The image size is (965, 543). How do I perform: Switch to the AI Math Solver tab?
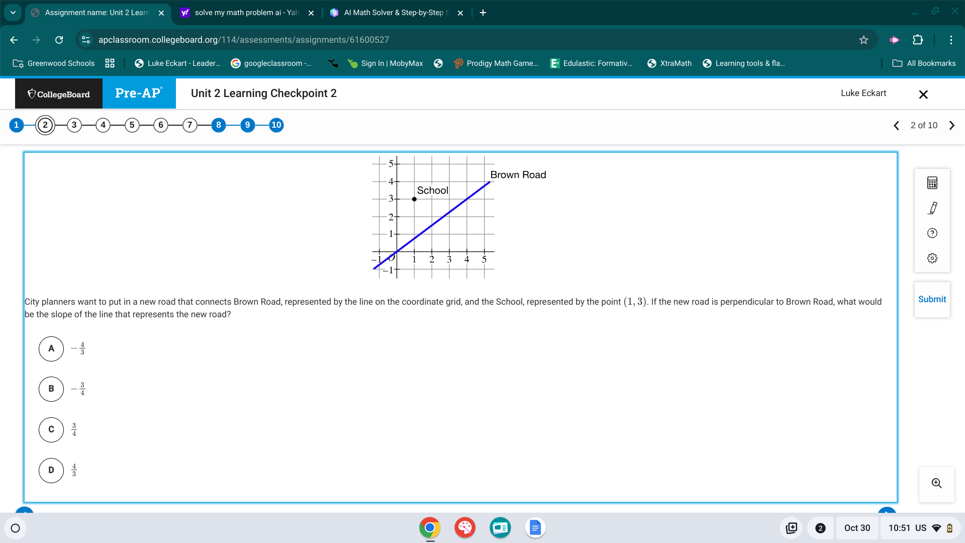point(396,13)
